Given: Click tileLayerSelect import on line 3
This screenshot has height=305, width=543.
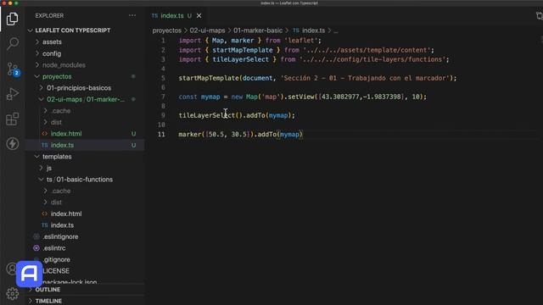Looking at the screenshot, I should point(240,59).
